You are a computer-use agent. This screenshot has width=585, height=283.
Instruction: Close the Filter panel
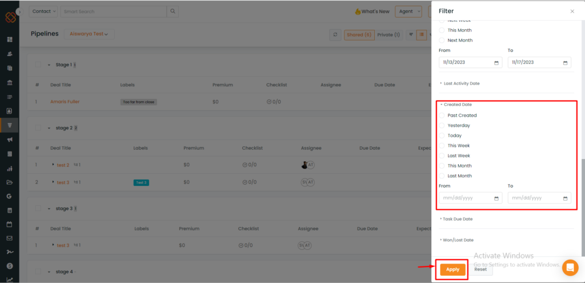(x=572, y=11)
